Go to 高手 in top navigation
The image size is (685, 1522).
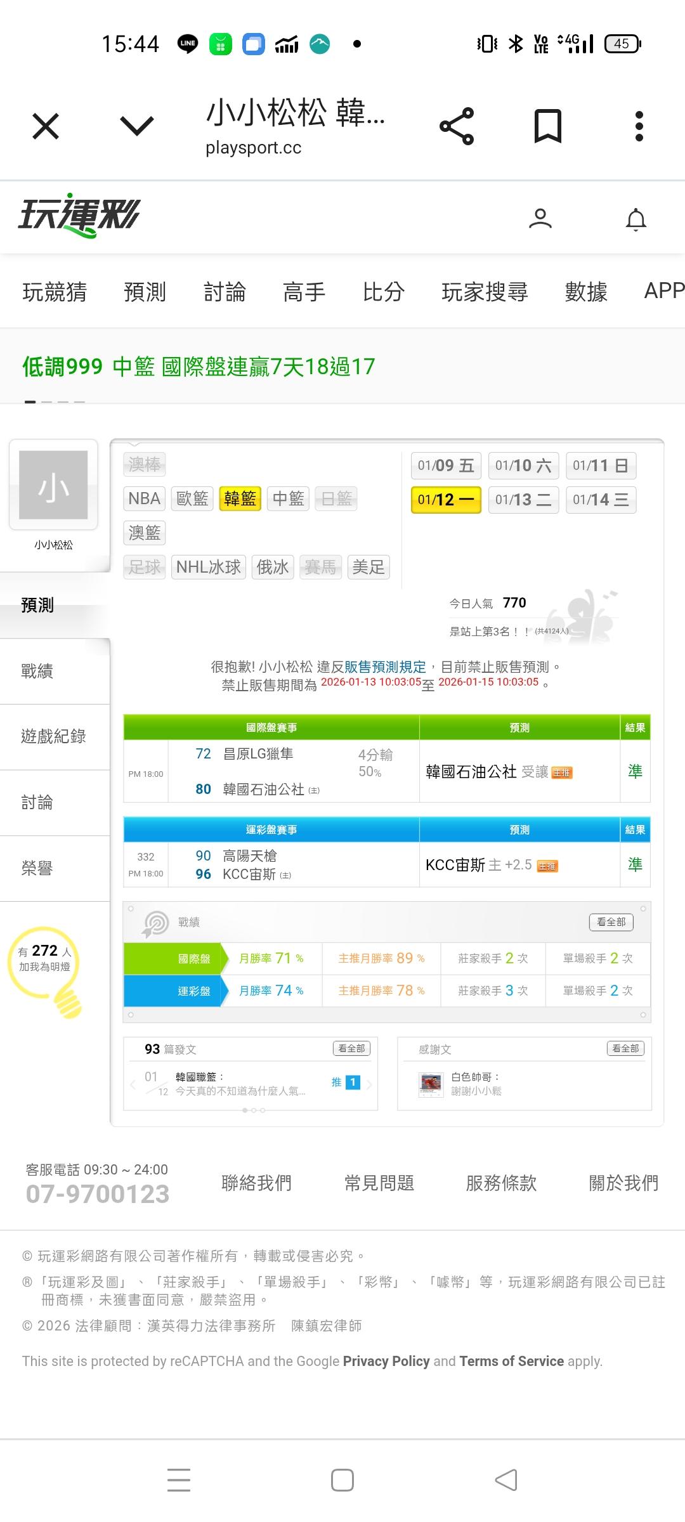point(304,292)
